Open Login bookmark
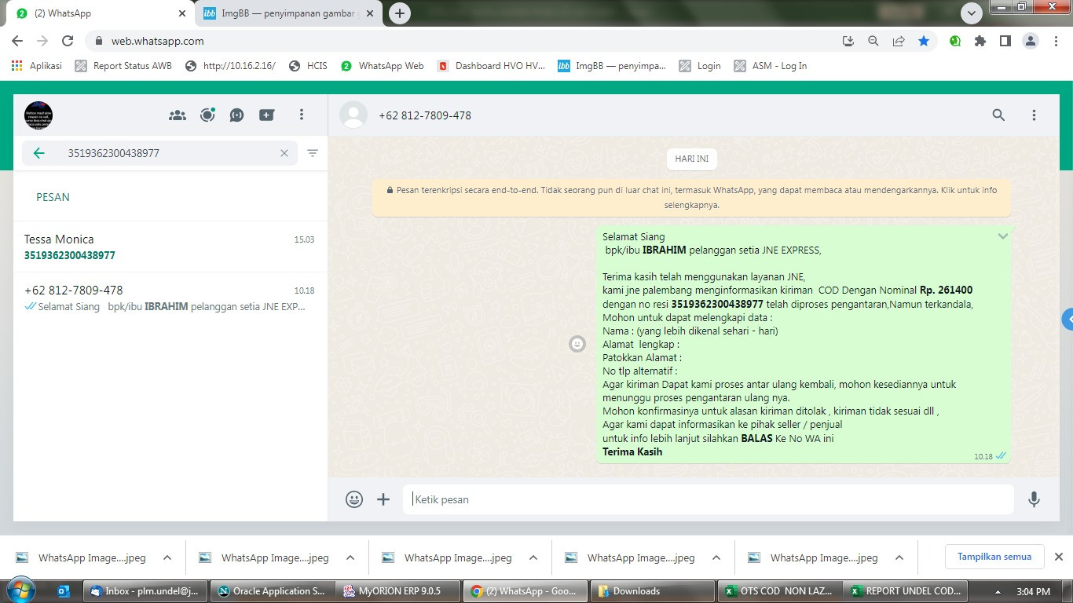 click(700, 66)
